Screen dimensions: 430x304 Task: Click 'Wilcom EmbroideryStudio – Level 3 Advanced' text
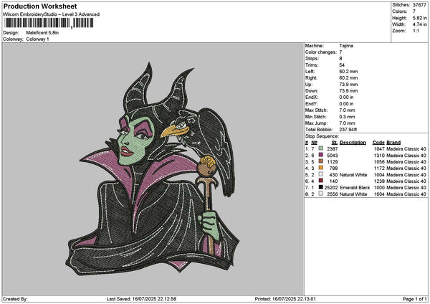click(52, 14)
